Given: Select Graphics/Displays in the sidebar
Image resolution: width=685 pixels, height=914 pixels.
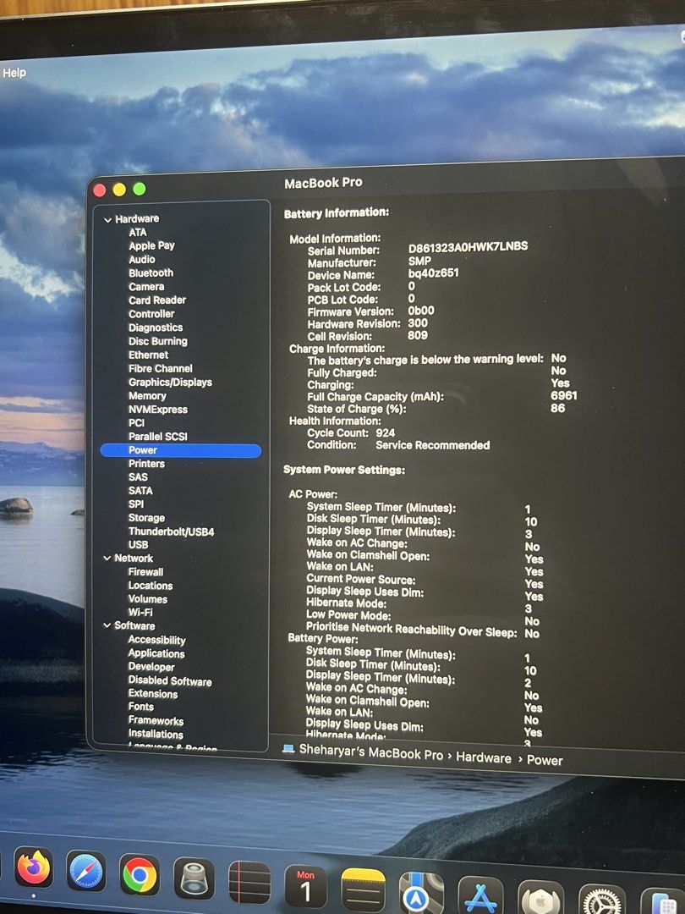Looking at the screenshot, I should pyautogui.click(x=170, y=383).
